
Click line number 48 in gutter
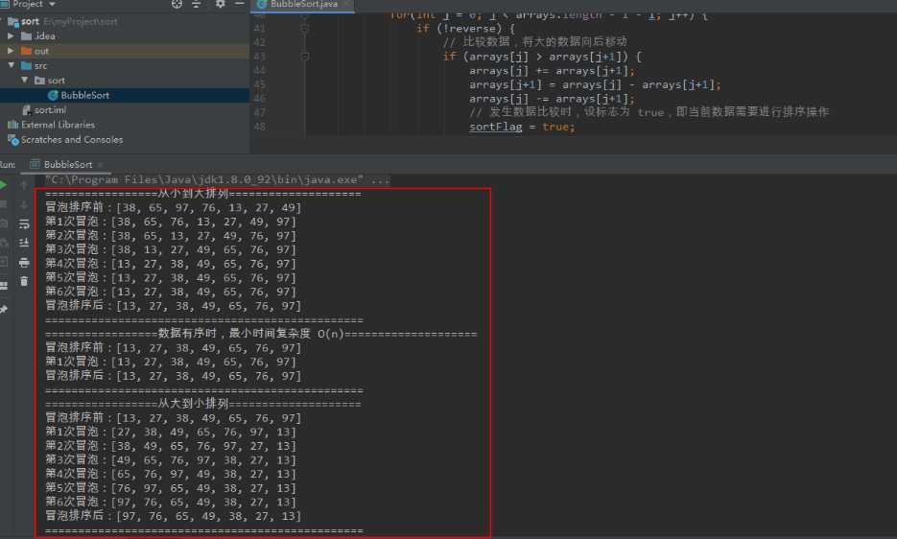[259, 127]
